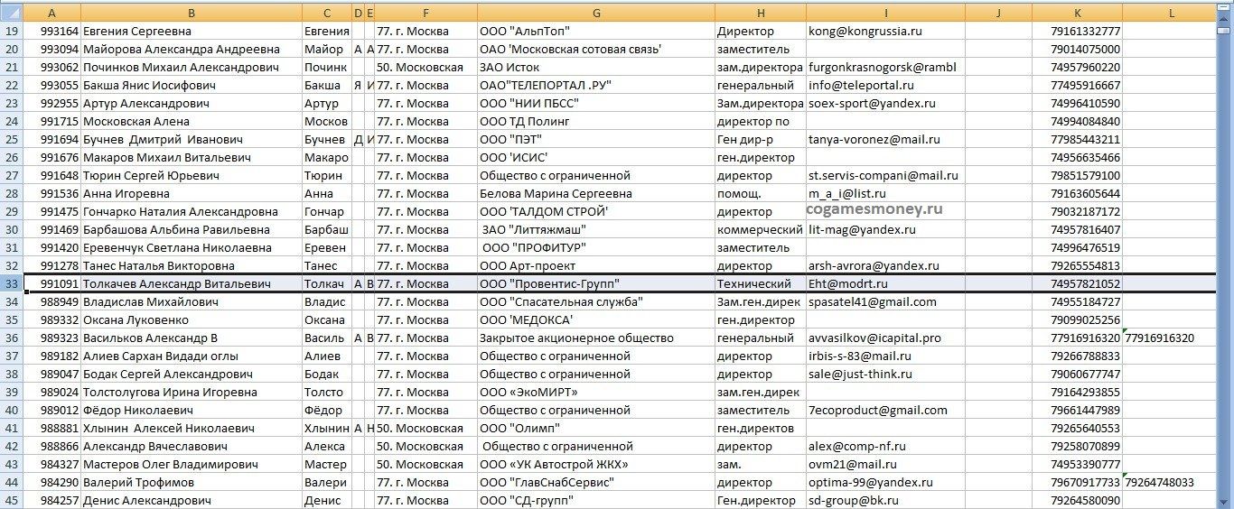Select row 45 header
Viewport: 1234px width, 509px height.
(x=11, y=500)
